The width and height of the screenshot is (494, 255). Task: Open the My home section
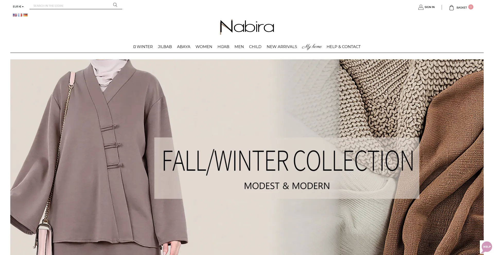coord(312,47)
